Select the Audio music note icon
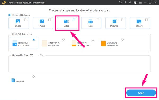This screenshot has height=100, width=159. click(42, 21)
